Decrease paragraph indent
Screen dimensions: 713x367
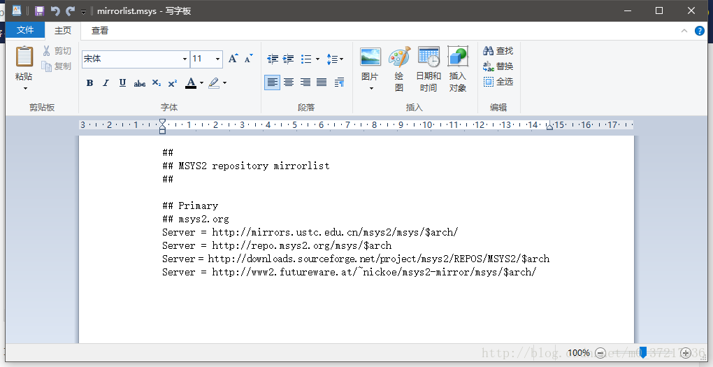[273, 59]
